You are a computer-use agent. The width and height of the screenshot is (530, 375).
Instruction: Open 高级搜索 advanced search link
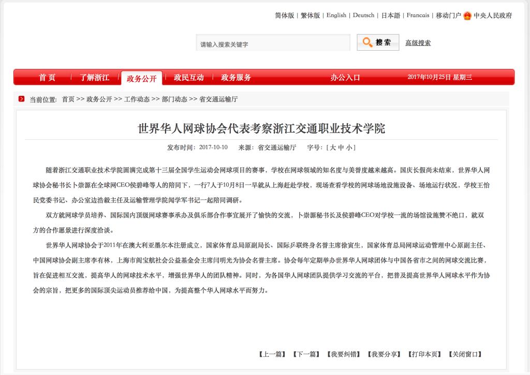(418, 43)
